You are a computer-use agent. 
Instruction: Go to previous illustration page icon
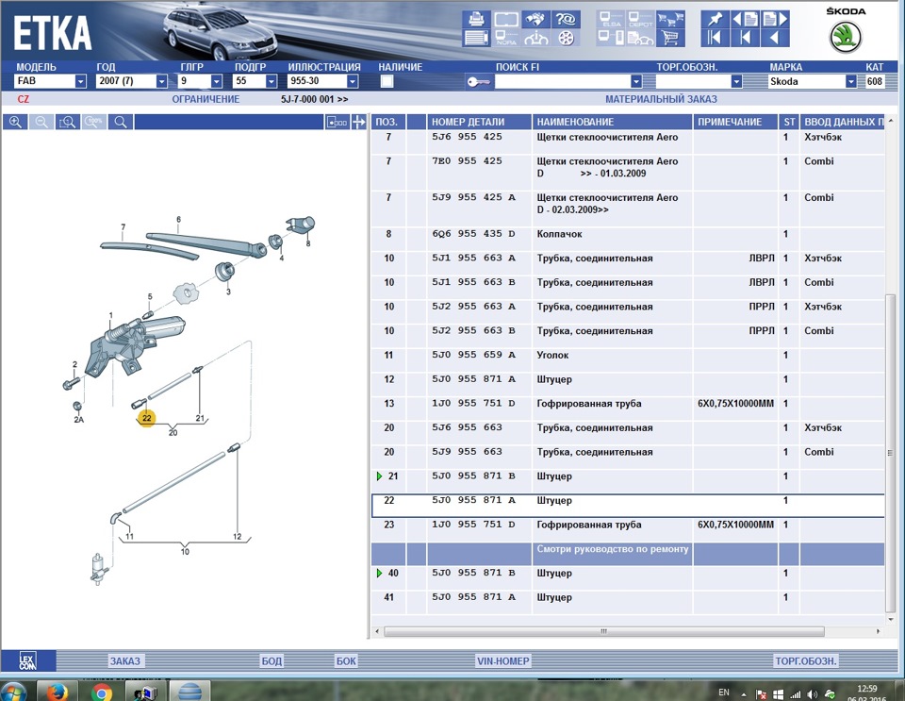[745, 19]
